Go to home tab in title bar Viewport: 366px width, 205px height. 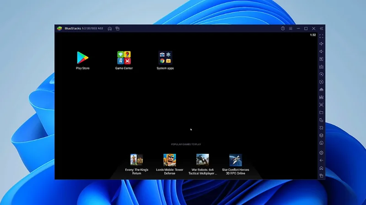click(110, 28)
